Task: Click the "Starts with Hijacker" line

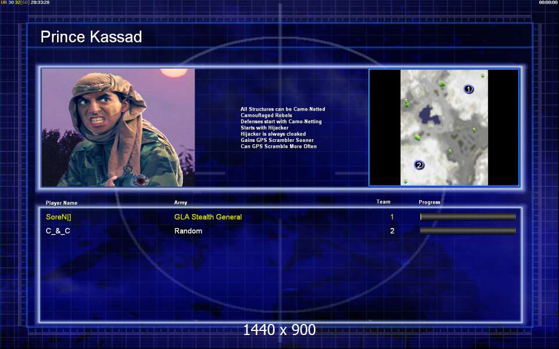Action: [264, 128]
